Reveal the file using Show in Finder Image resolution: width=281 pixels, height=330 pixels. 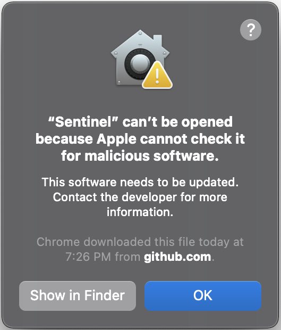coord(78,296)
